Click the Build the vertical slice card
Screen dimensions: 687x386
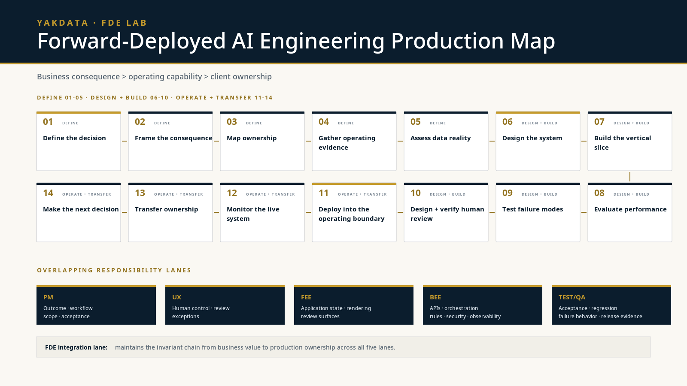pos(630,141)
